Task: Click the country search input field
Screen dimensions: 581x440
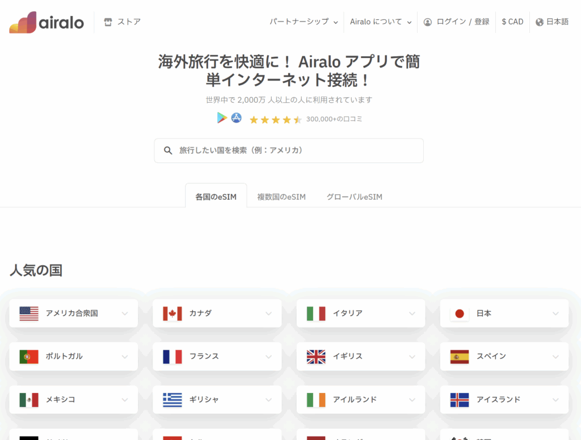Action: [295, 150]
